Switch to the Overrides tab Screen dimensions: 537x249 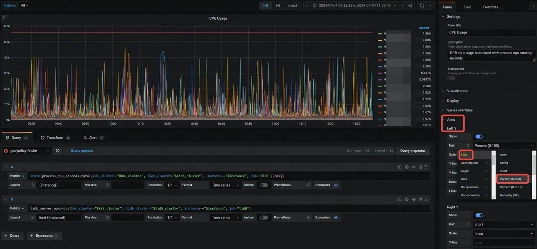click(491, 7)
